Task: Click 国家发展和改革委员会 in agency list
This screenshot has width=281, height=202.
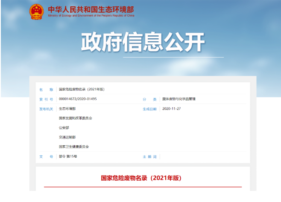Action: coord(75,118)
